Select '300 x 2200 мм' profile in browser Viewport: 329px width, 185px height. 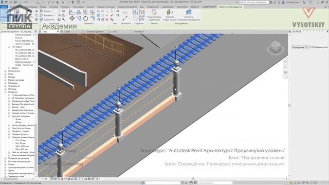[x=22, y=146]
